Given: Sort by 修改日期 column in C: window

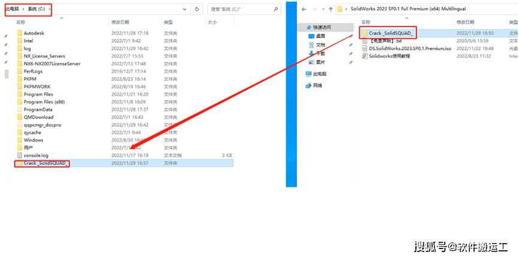Looking at the screenshot, I should [x=120, y=22].
